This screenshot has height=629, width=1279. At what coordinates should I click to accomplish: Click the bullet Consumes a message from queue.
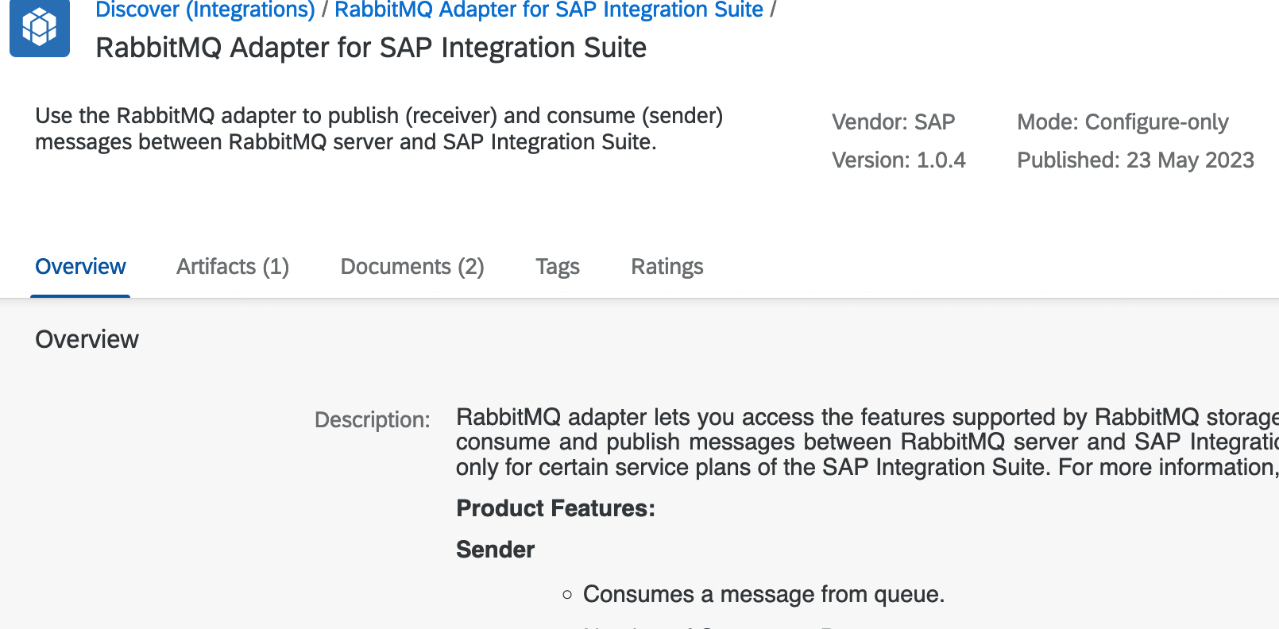[763, 594]
